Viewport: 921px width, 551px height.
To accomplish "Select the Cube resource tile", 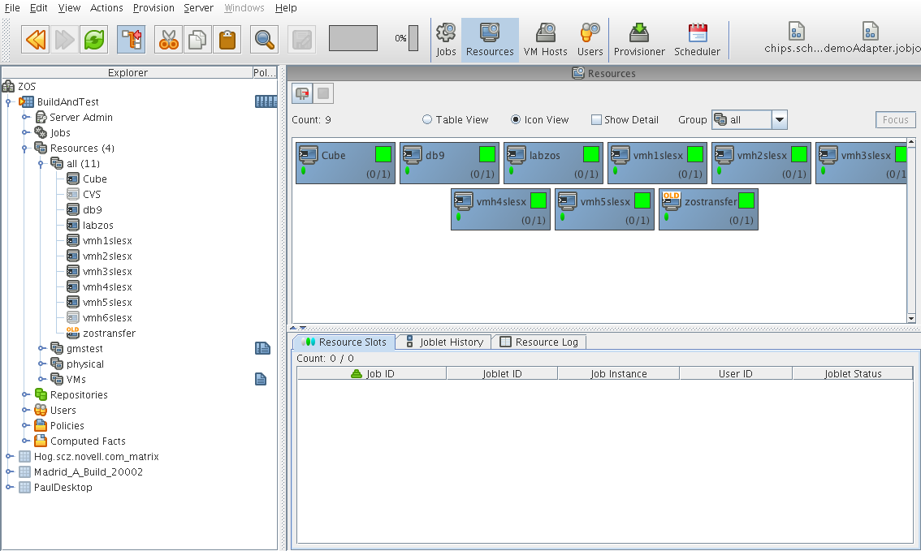I will pos(345,162).
